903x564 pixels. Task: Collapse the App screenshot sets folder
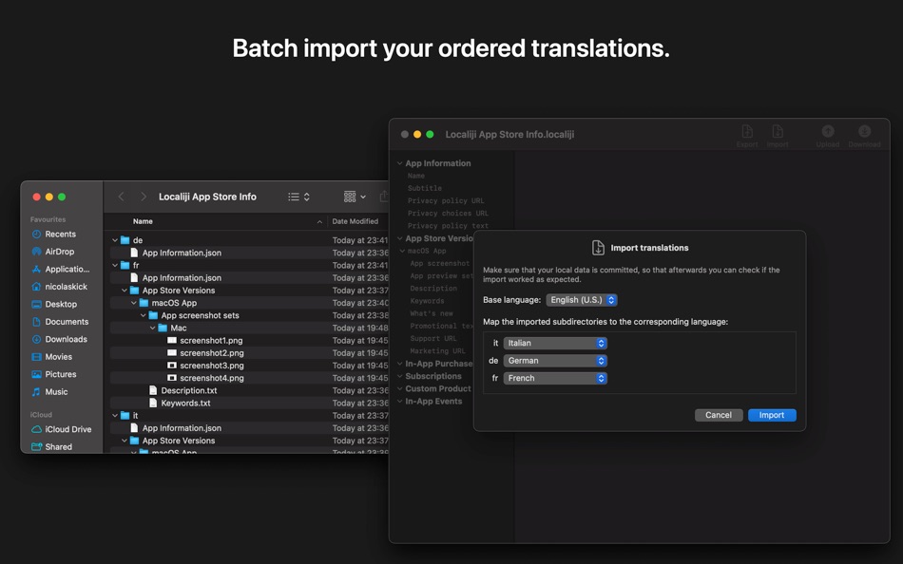[x=144, y=315]
